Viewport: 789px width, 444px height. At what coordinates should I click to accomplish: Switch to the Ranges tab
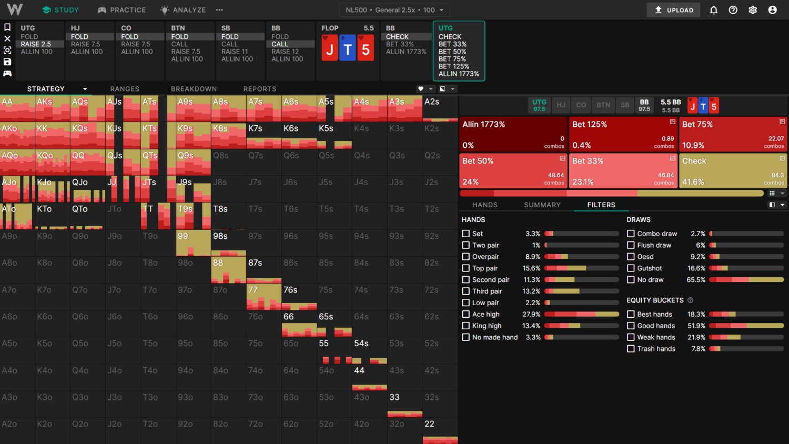click(125, 89)
